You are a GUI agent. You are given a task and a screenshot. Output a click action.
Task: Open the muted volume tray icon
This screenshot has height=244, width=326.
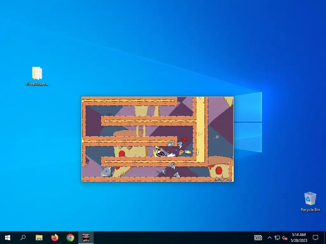click(285, 238)
